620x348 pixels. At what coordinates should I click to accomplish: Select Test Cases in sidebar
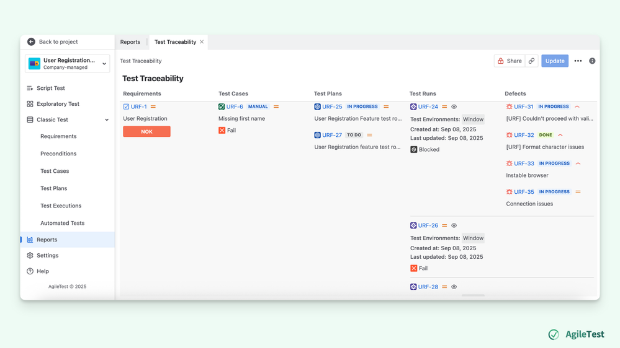[x=55, y=171]
